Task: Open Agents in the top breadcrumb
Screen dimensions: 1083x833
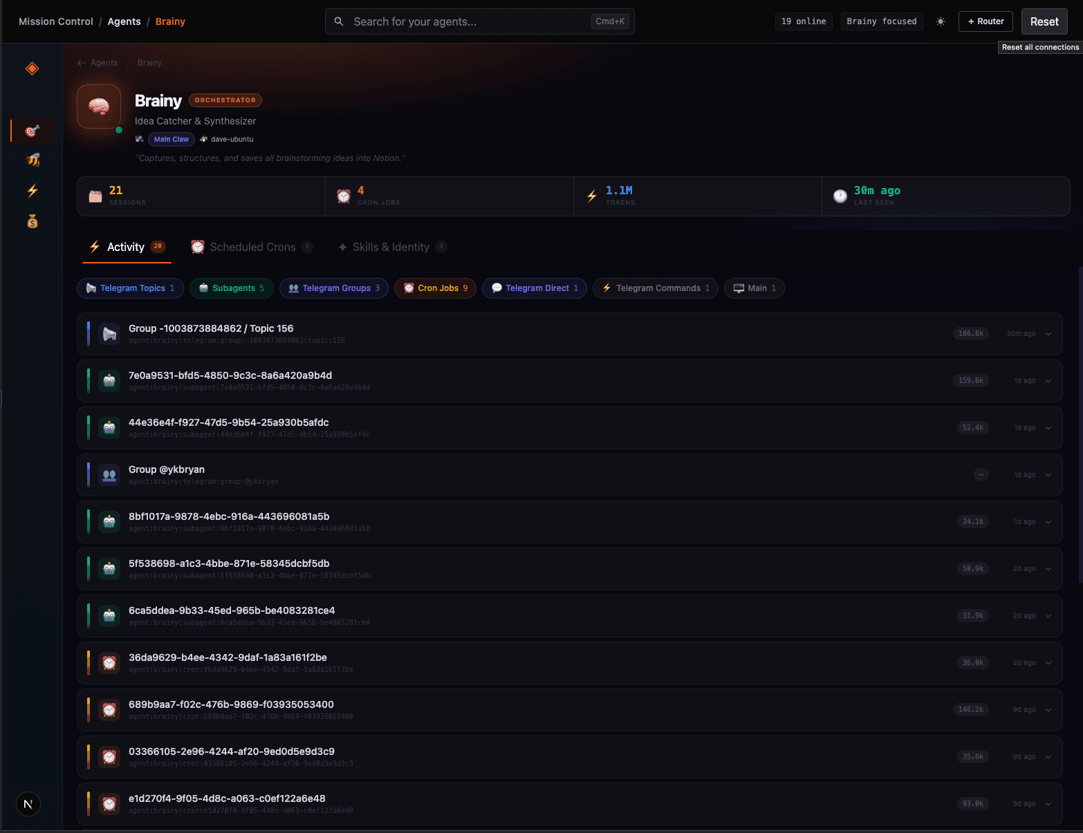Action: pos(124,21)
